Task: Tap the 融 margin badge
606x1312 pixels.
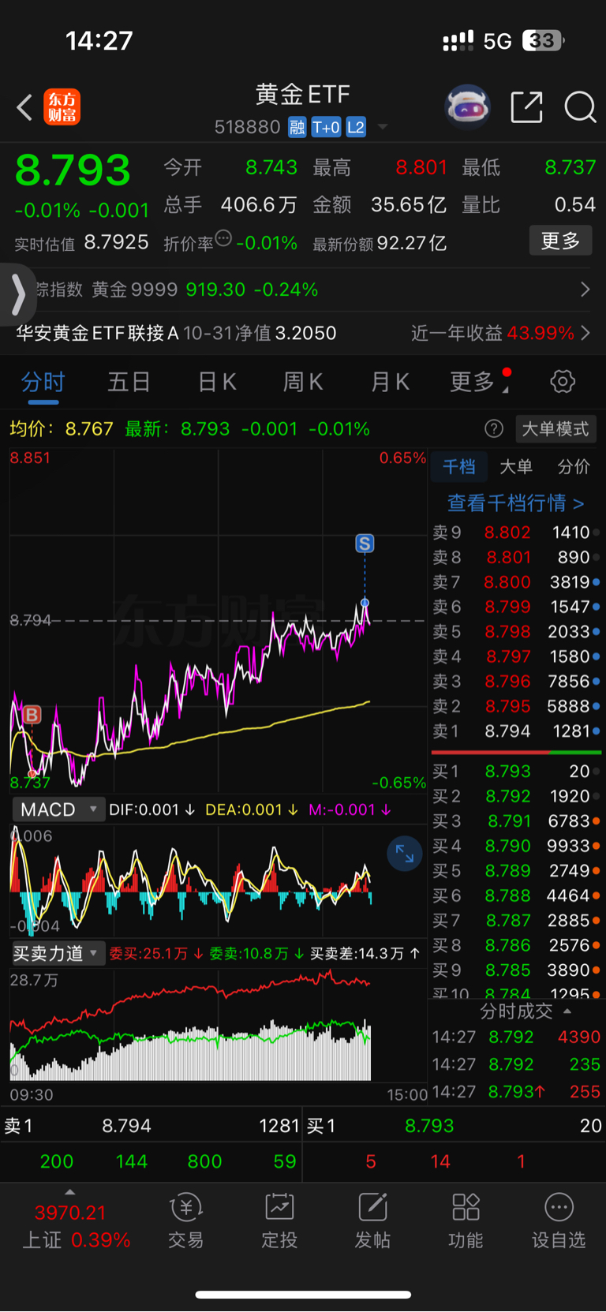Action: tap(297, 127)
